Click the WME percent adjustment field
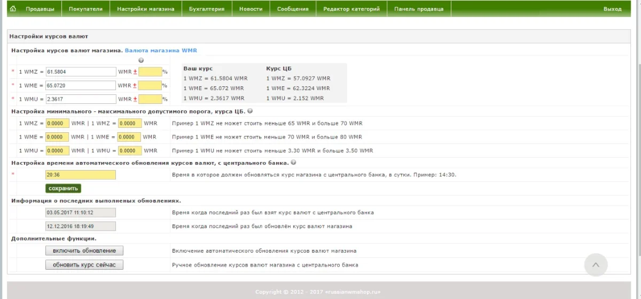 click(x=150, y=85)
